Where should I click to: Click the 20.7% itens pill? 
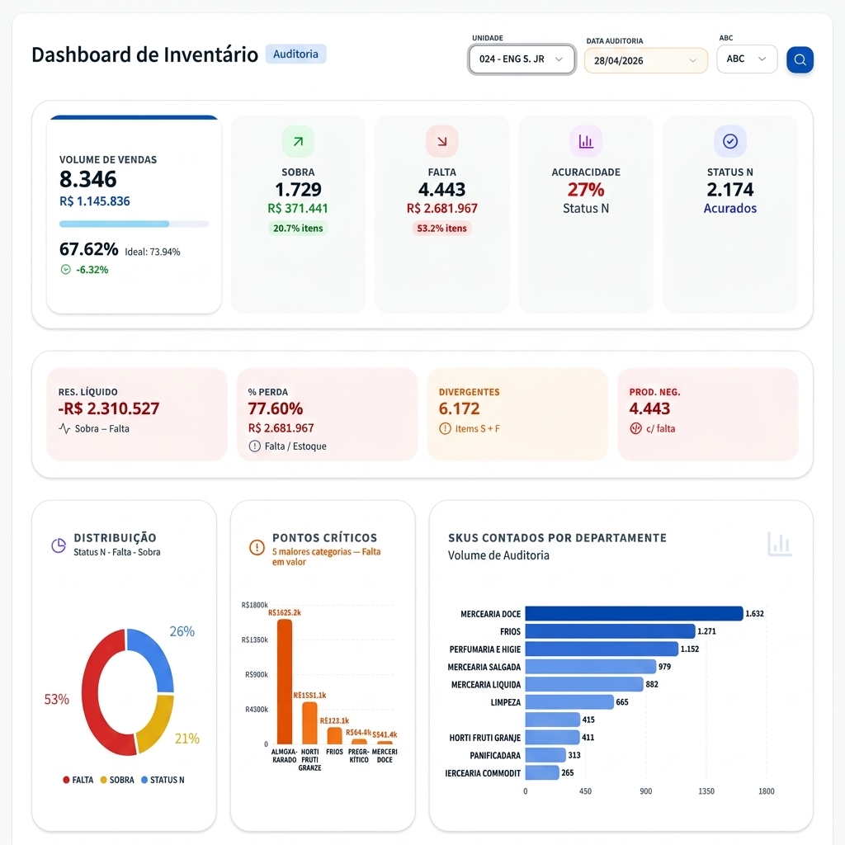[x=298, y=229]
